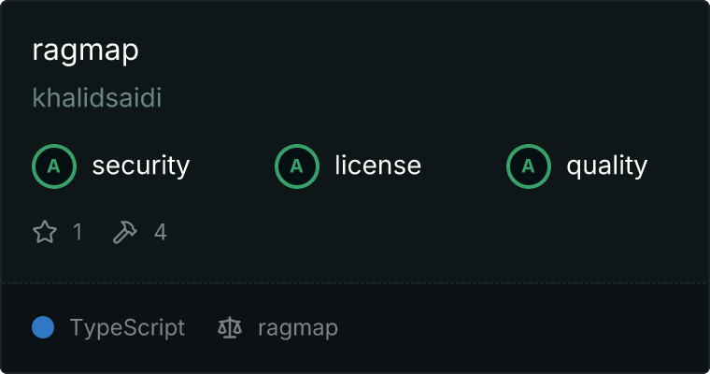Select the security label text
Viewport: 710px width, 374px height.
(141, 165)
